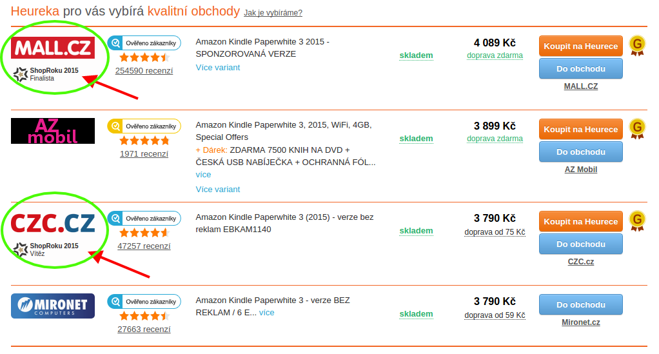Image resolution: width=659 pixels, height=354 pixels.
Task: Click AZ Mobil gold Ověřeno zákazníky badge
Action: [144, 126]
